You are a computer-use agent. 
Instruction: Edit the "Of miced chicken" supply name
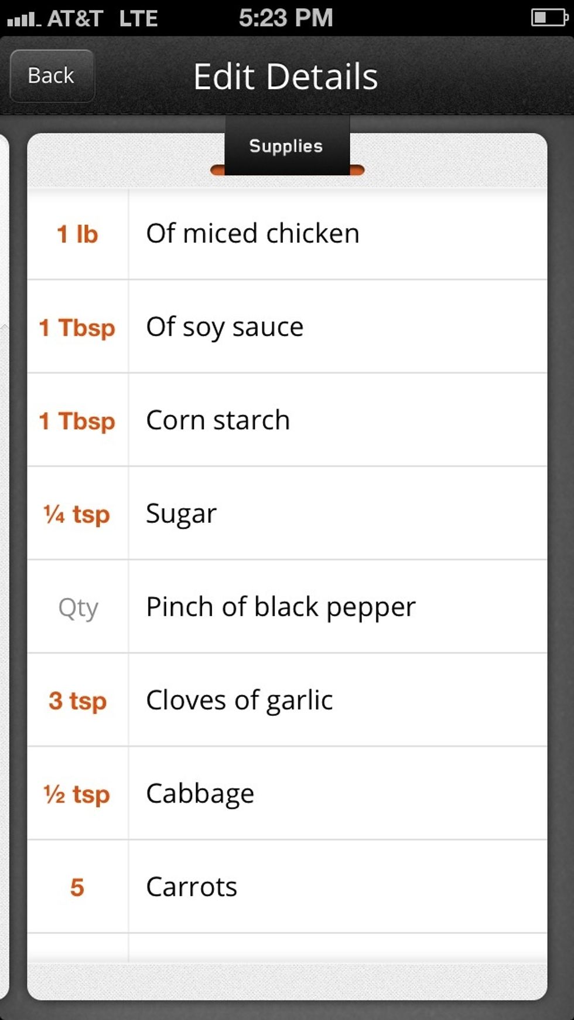253,234
